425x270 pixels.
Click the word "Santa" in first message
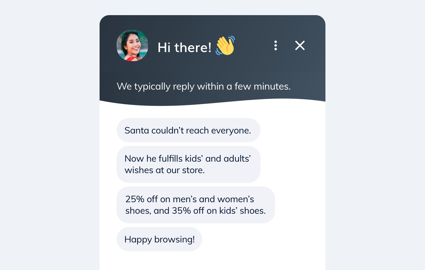pos(137,130)
